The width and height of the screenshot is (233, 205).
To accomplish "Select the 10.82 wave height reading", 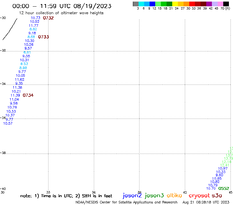I will tap(215, 182).
